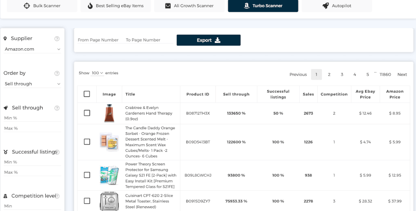
Task: Open the Supplier help question mark
Action: tap(57, 38)
